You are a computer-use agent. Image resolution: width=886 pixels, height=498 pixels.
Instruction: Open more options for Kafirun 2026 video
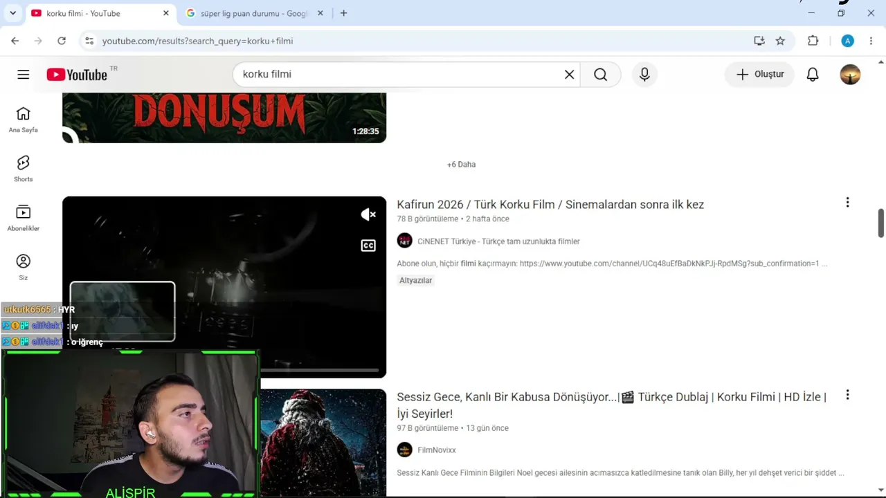tap(847, 203)
